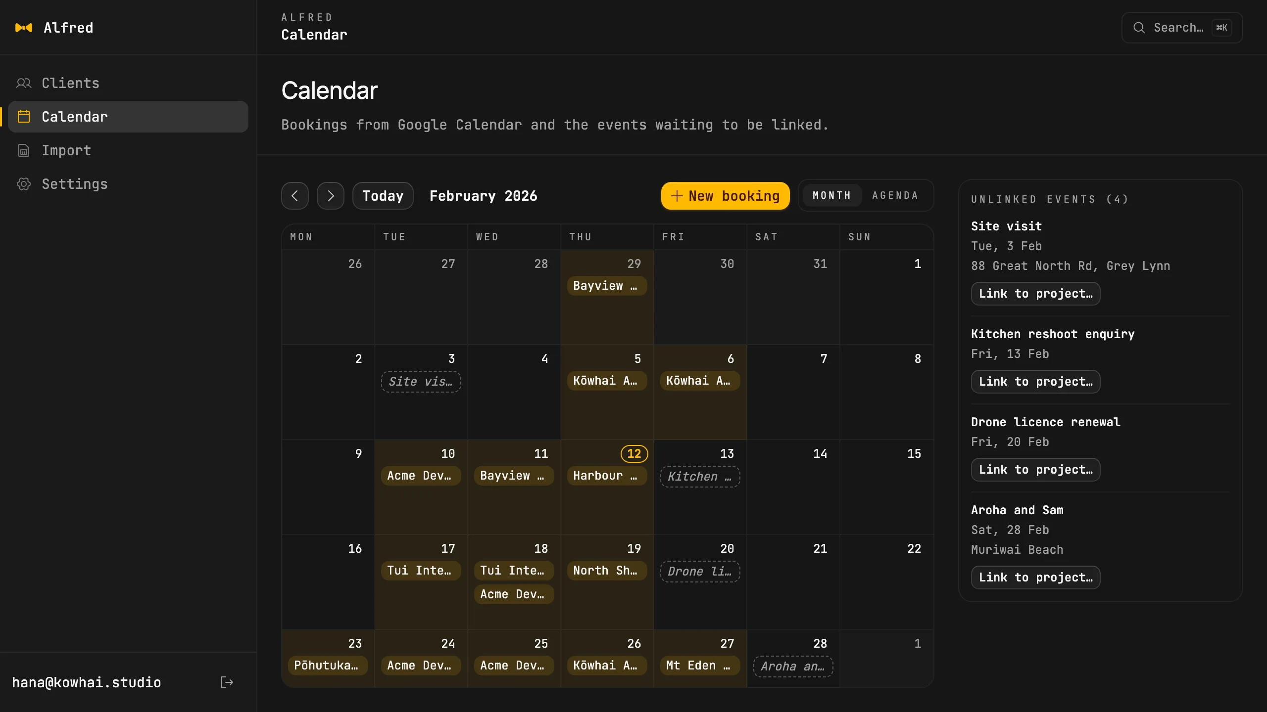Open Tui Inte booking on February 18
Image resolution: width=1267 pixels, height=712 pixels.
[x=514, y=571]
